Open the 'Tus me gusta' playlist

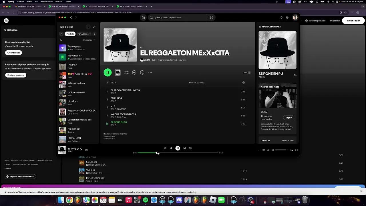tap(78, 48)
